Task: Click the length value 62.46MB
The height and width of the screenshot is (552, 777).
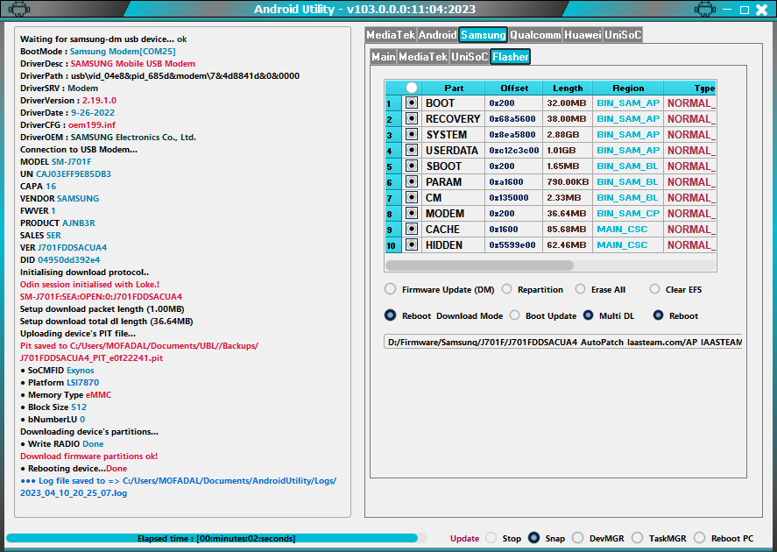Action: pos(567,244)
